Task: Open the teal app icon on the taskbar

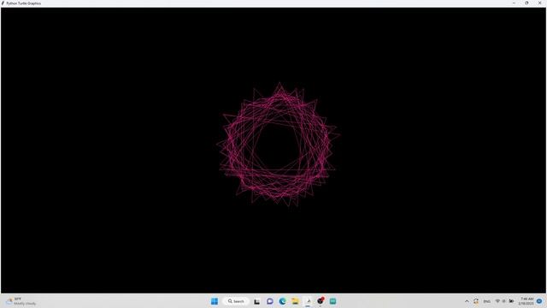Action: [333, 301]
